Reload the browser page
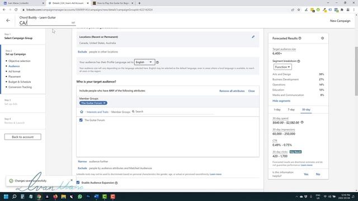Screen dimensions: 358x201 16,10
